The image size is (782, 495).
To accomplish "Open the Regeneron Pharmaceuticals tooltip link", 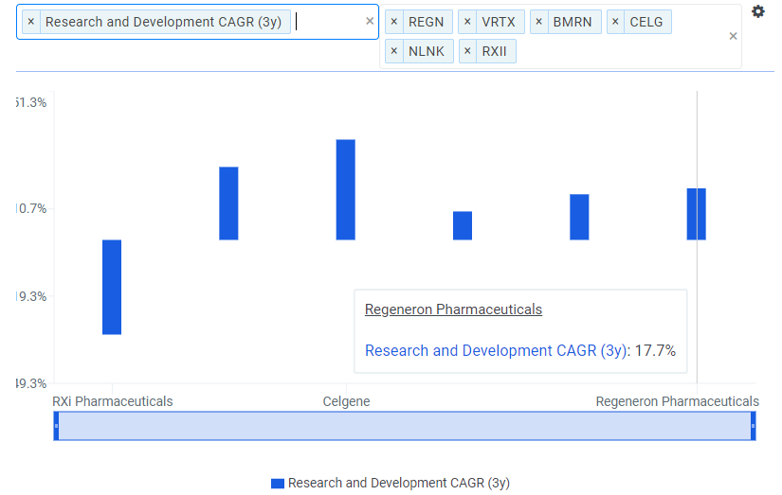I will coord(453,309).
